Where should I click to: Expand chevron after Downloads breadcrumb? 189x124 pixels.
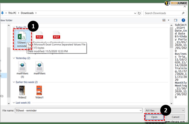pyautogui.click(x=36, y=13)
